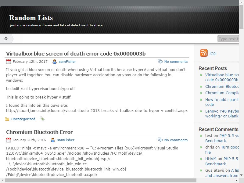Open the RSS text link
This screenshot has height=183, width=244.
(213, 53)
